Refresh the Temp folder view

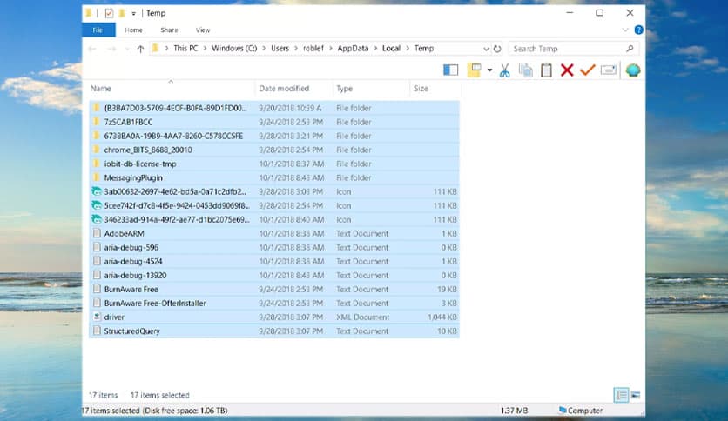497,49
